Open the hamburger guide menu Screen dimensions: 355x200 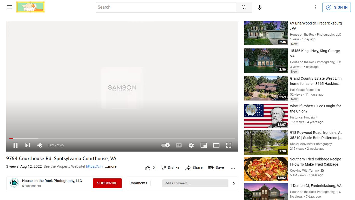(9, 7)
